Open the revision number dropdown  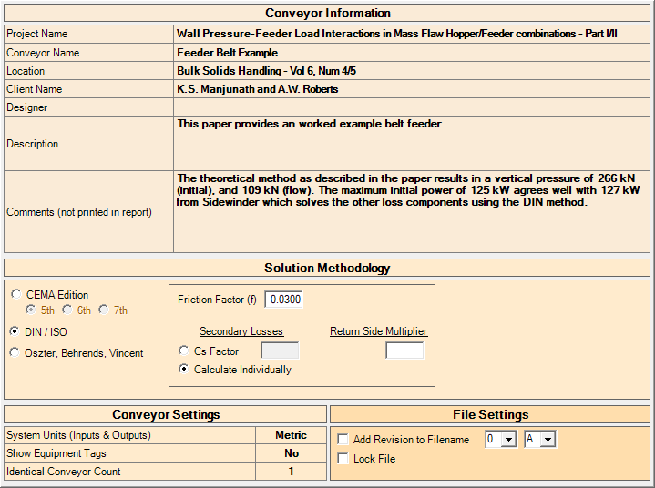(507, 440)
